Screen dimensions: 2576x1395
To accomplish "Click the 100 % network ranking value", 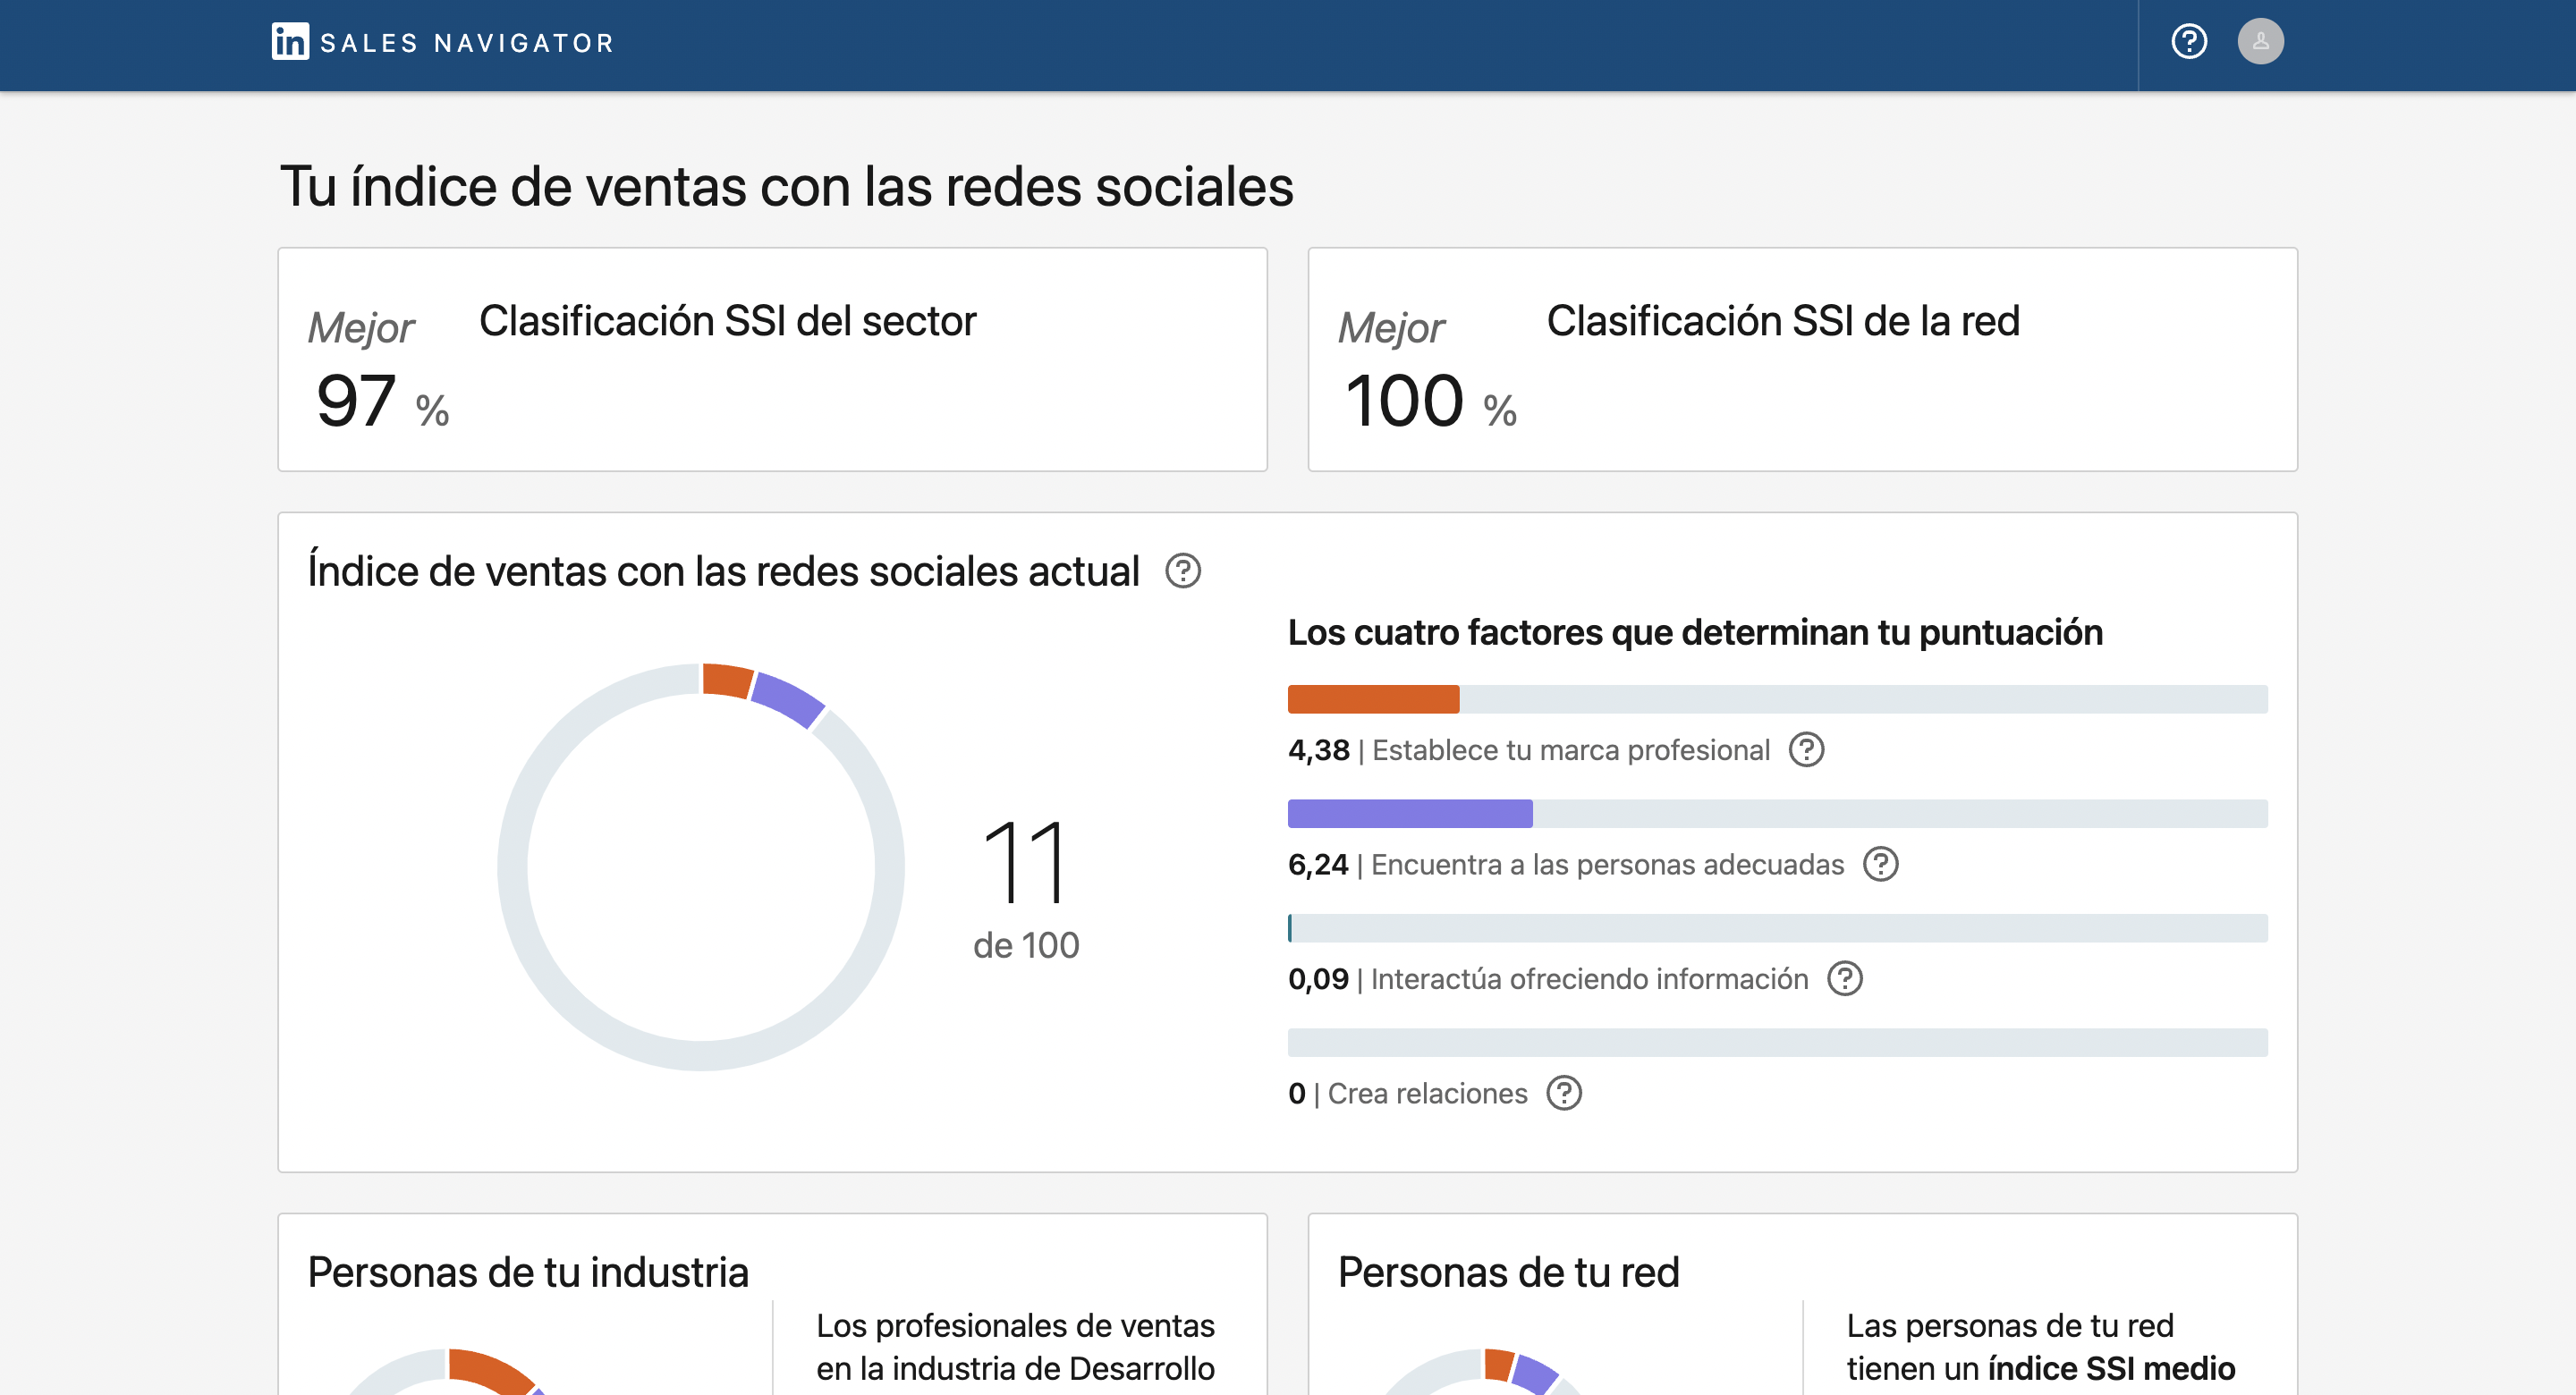I will coord(1430,401).
